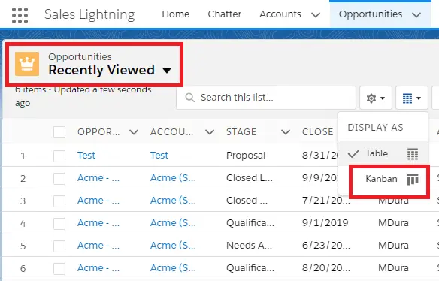Open Acme opportunity in row 6
Viewport: 439px width, 281px height.
coord(98,268)
